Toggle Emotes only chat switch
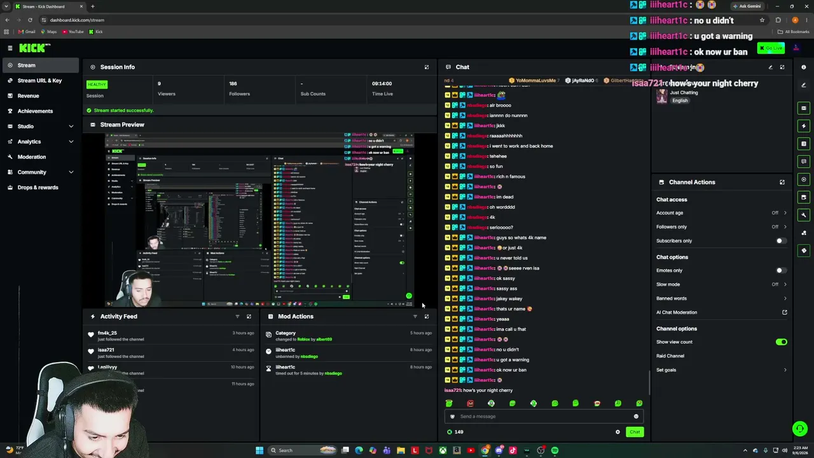 tap(782, 270)
